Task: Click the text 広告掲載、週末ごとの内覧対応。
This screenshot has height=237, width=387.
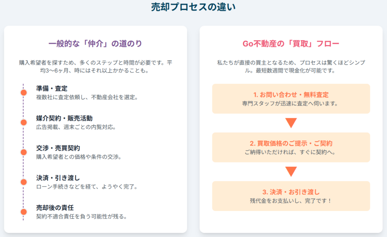Action: (x=76, y=127)
